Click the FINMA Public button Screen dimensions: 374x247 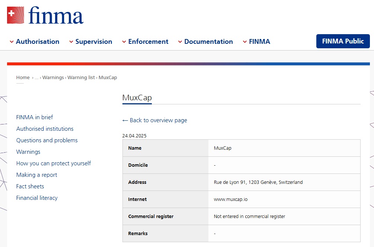[343, 41]
